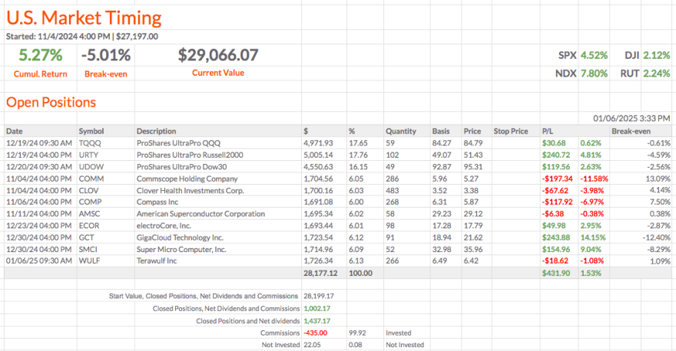Click the 28,177.12 total amount cell
Image resolution: width=676 pixels, height=351 pixels.
point(318,273)
